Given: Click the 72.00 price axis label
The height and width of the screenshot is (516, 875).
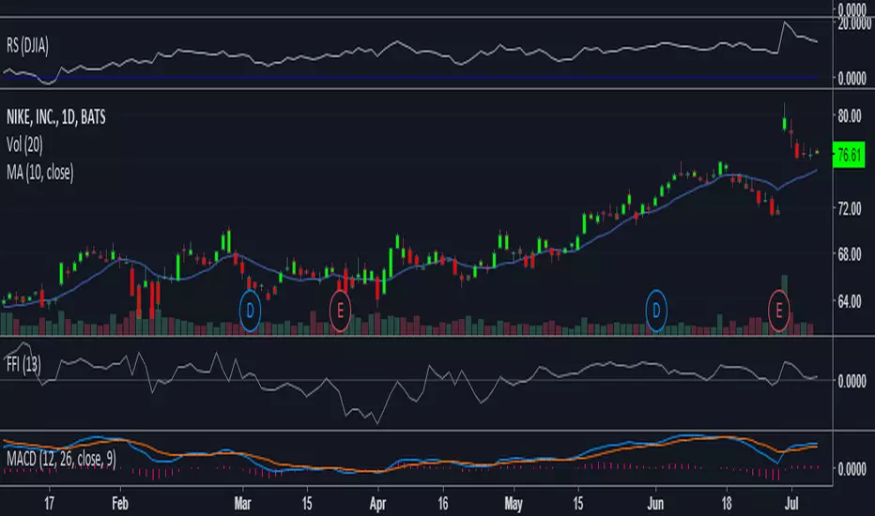Looking at the screenshot, I should tap(850, 209).
